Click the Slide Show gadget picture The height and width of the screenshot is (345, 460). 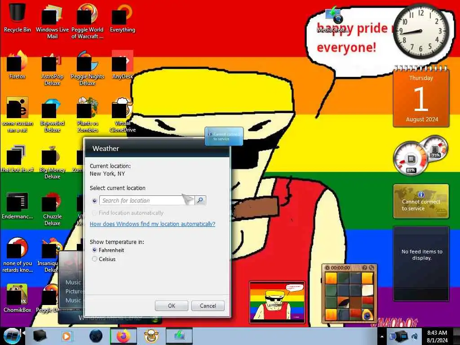point(277,302)
